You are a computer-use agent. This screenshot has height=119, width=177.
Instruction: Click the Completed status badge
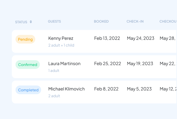(28, 90)
